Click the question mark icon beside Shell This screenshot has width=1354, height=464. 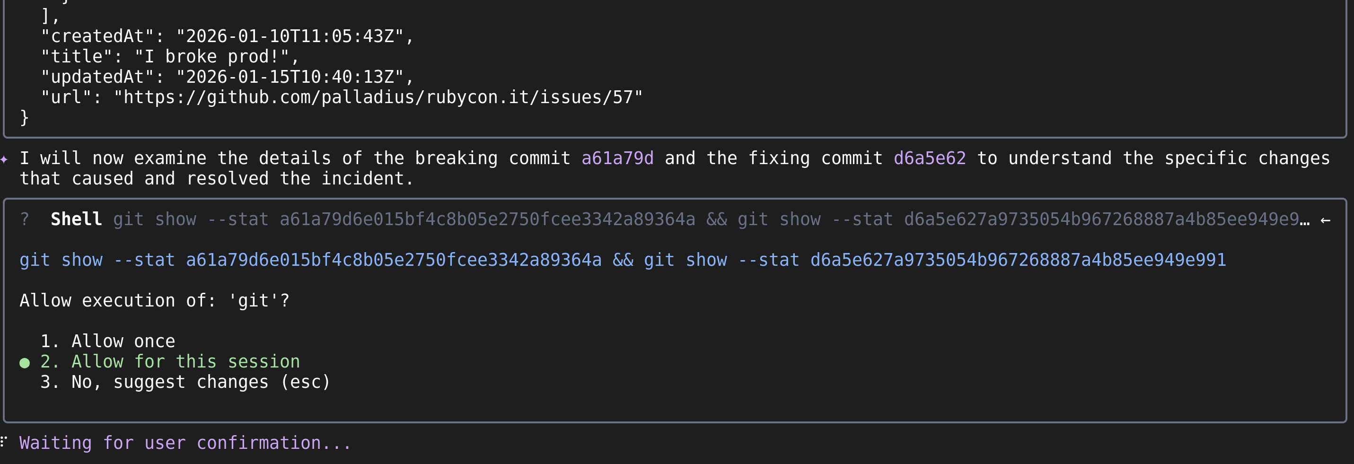pyautogui.click(x=24, y=219)
